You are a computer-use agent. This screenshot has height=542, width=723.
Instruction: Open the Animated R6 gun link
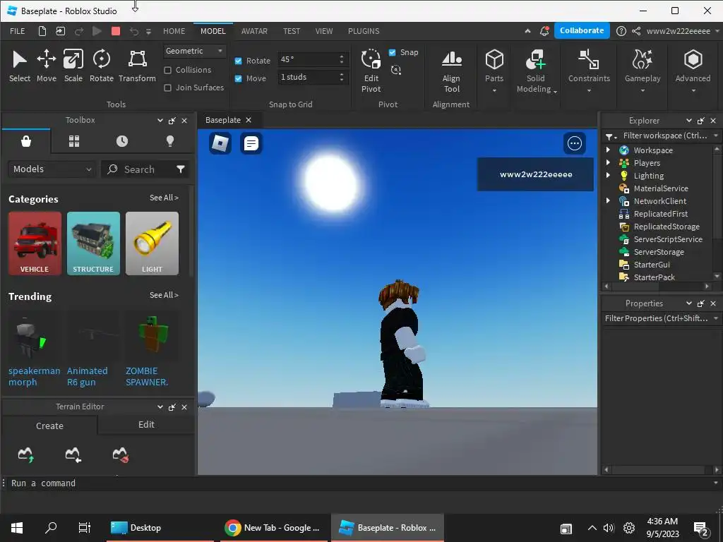point(87,377)
